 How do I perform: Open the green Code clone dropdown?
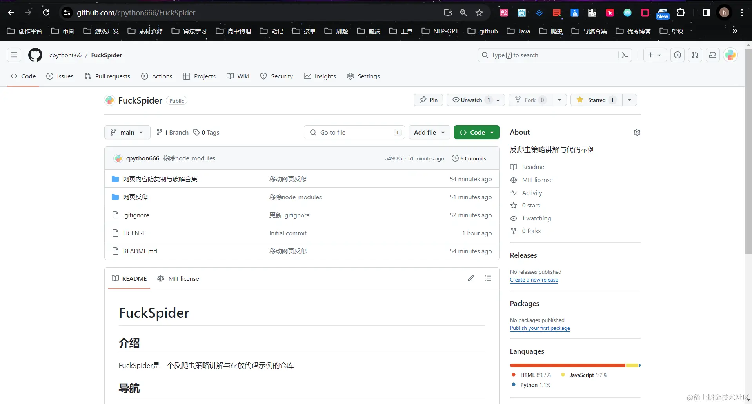coord(477,133)
